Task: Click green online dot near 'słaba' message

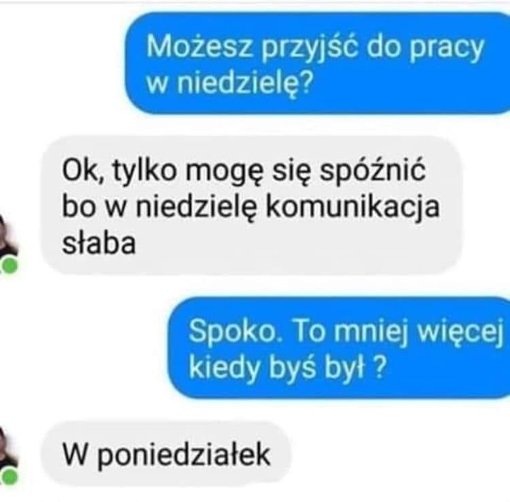Action: tap(9, 265)
